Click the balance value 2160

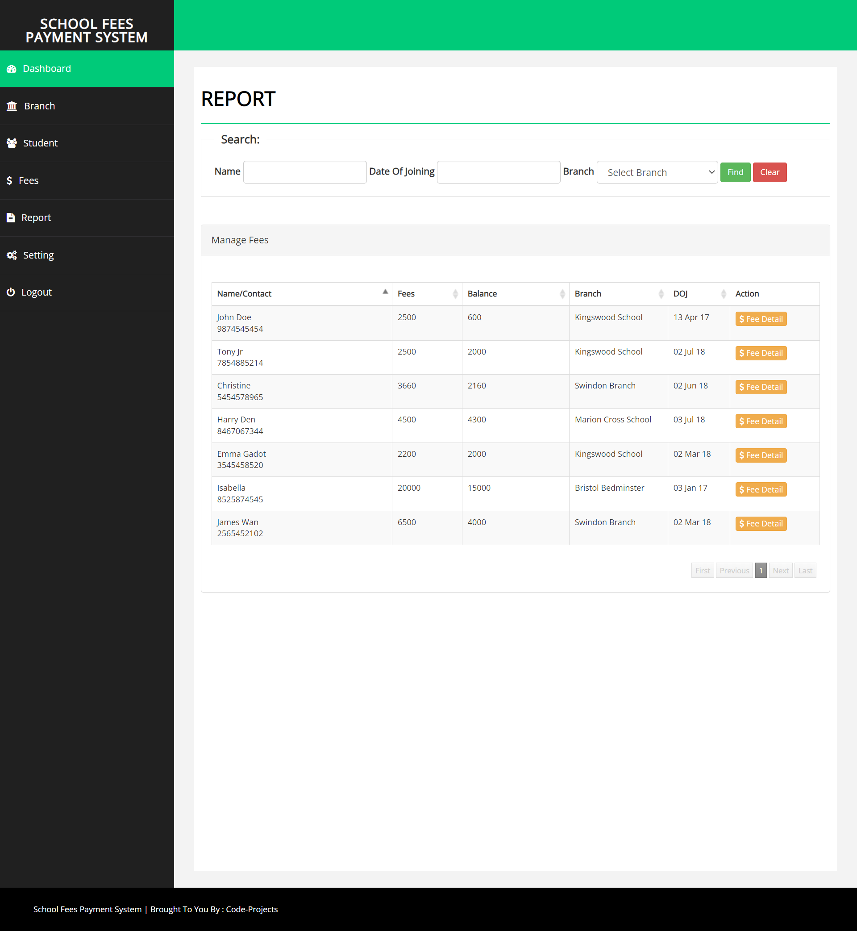coord(477,385)
